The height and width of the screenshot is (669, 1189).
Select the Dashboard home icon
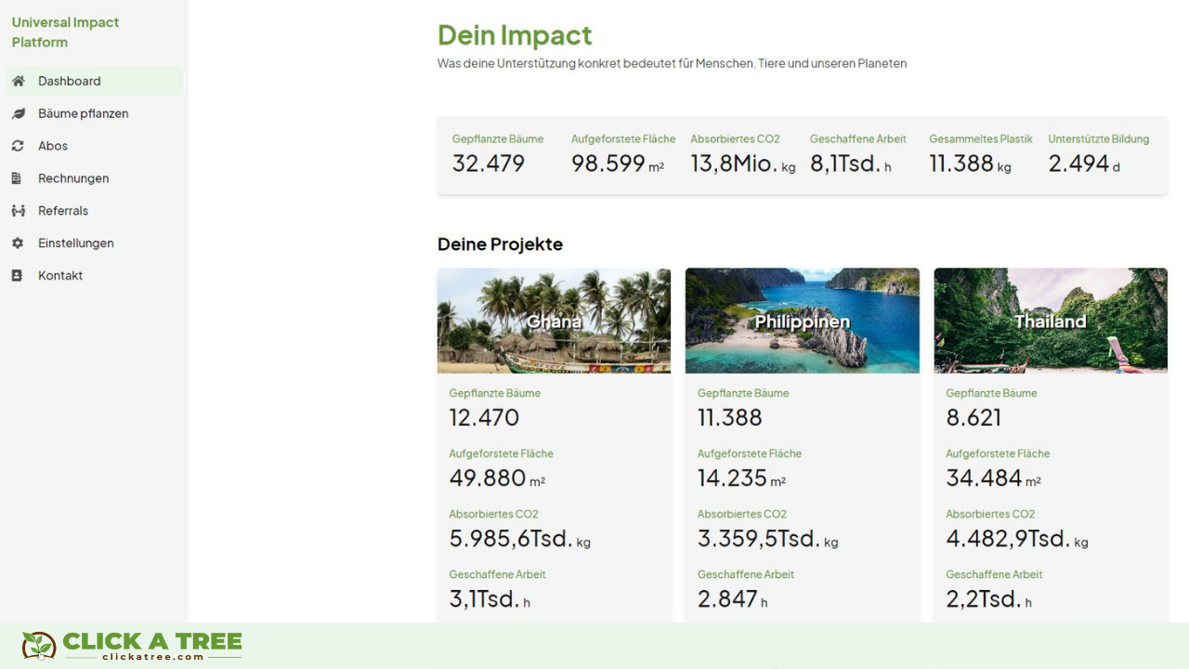click(17, 81)
